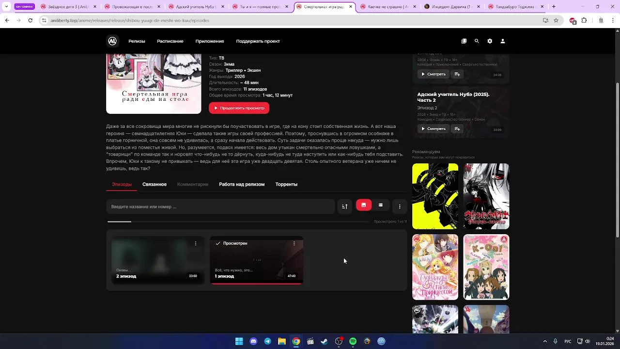Open the 2 эпизод thumbnail card
The width and height of the screenshot is (620, 349).
coord(158,260)
